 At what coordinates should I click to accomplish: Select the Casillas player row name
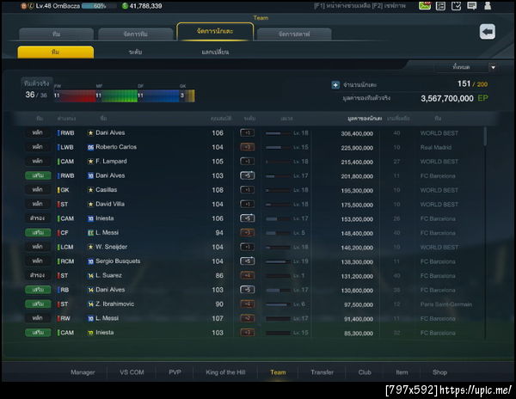click(x=106, y=190)
